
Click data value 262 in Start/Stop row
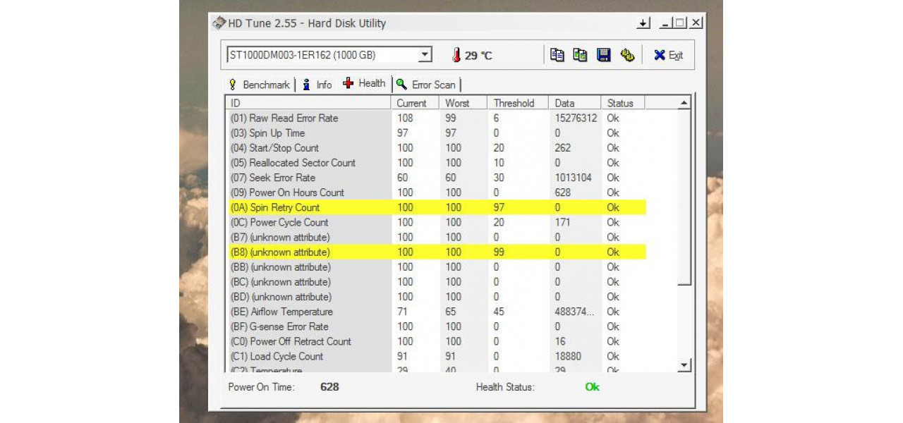pyautogui.click(x=563, y=148)
